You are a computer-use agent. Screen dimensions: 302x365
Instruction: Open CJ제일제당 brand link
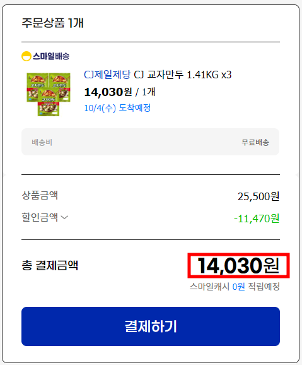tap(107, 75)
